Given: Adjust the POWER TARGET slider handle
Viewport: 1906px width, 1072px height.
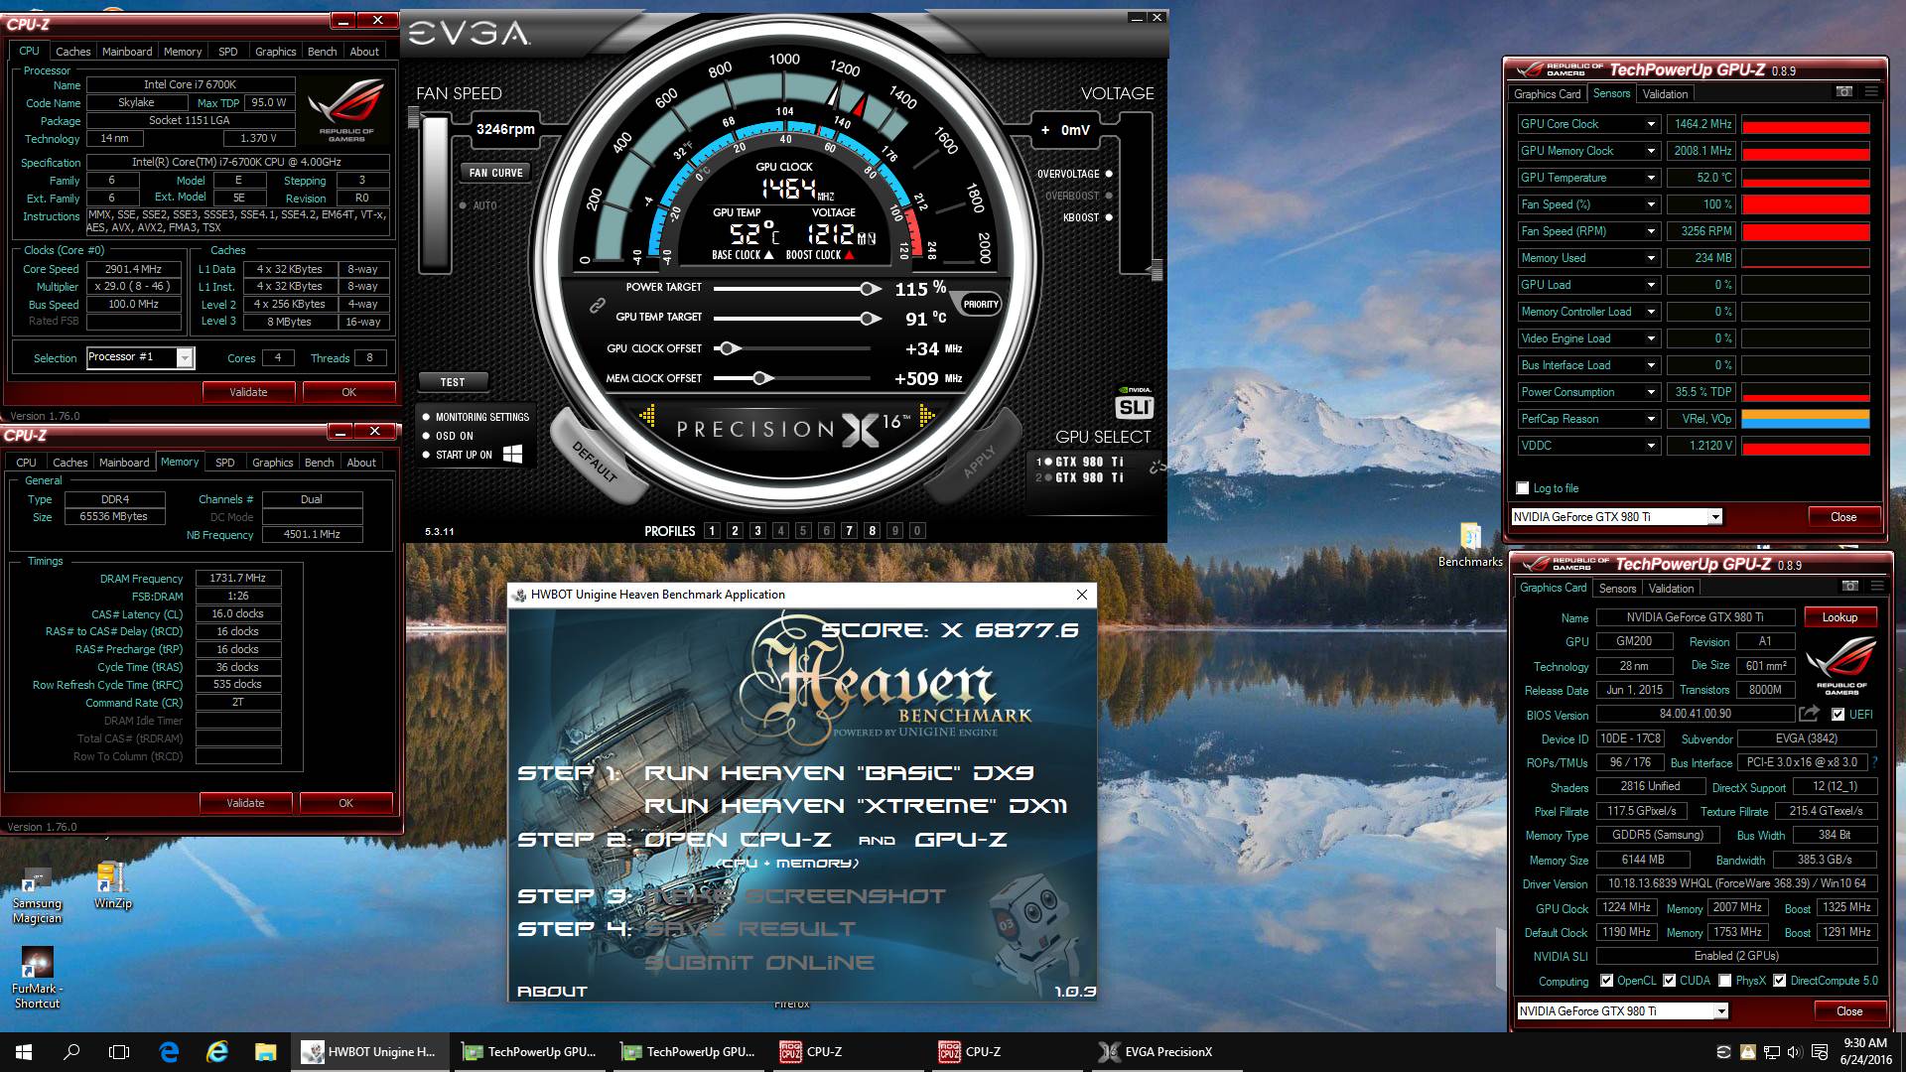Looking at the screenshot, I should [869, 289].
